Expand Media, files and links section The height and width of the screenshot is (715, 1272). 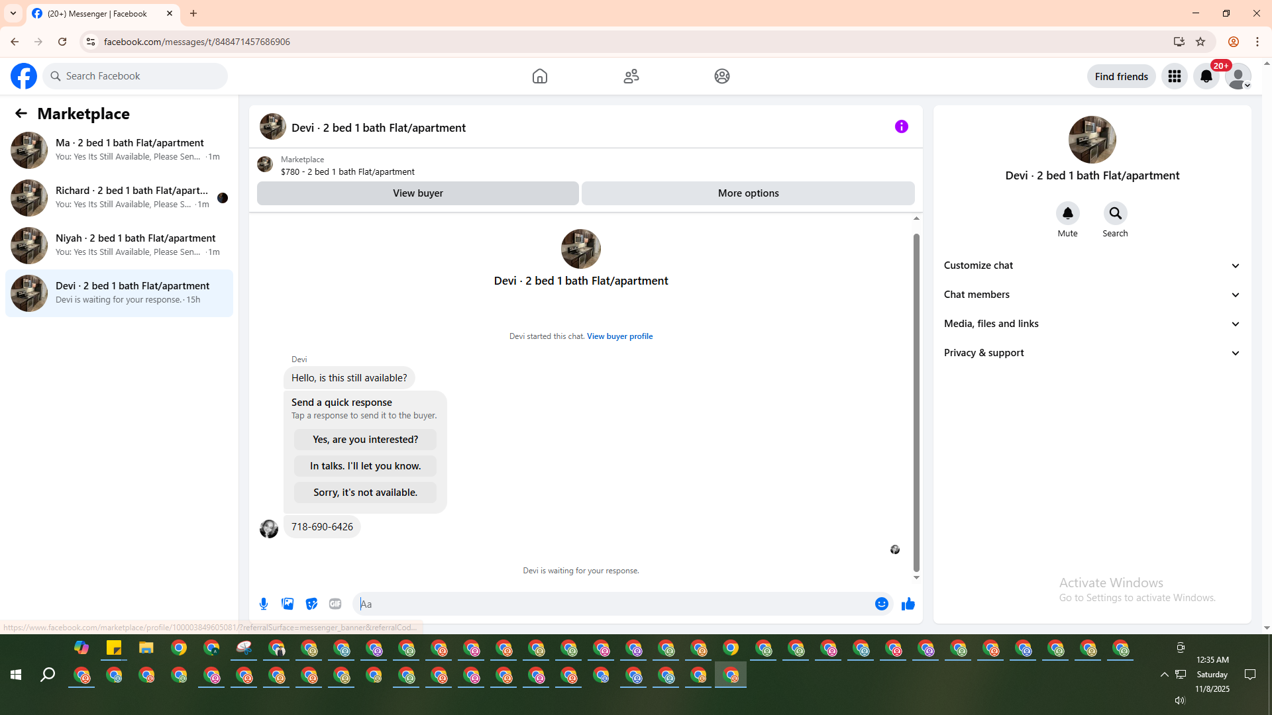click(1091, 324)
